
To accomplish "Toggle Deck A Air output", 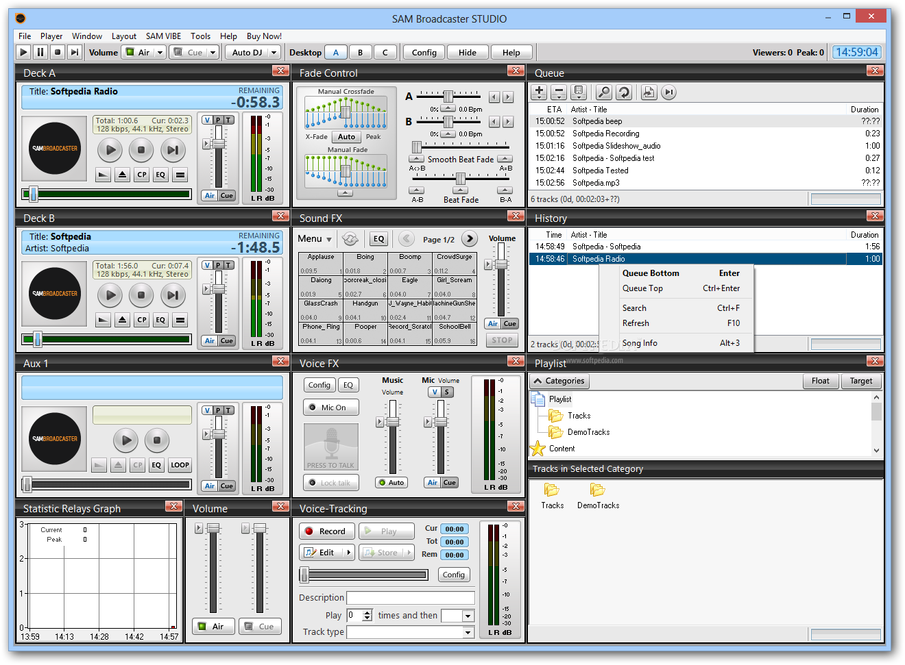I will (210, 195).
